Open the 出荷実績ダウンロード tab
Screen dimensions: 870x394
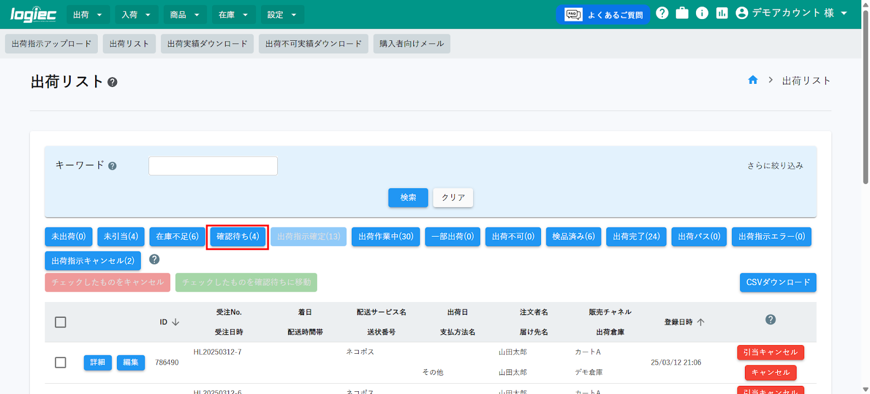pos(207,44)
